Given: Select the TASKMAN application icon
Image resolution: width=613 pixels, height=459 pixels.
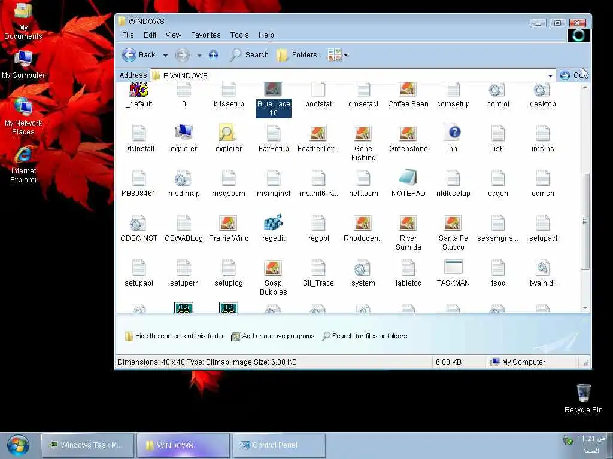Looking at the screenshot, I should pos(453,273).
